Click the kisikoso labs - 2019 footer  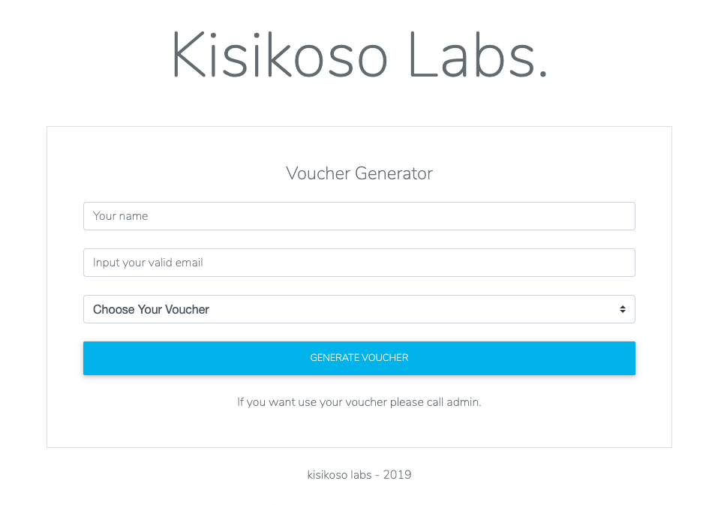tap(359, 474)
